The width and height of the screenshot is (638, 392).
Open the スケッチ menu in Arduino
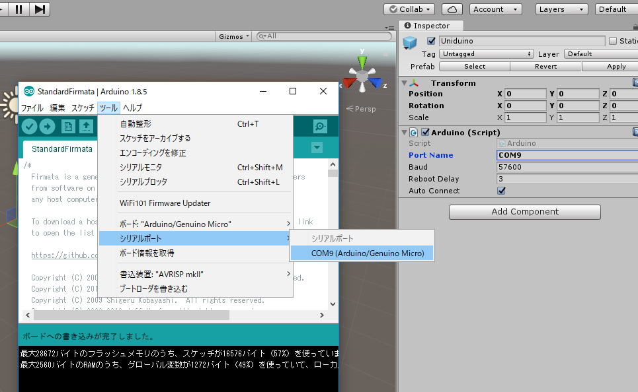point(83,108)
